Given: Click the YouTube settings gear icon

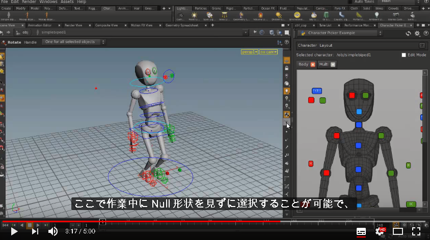Looking at the screenshot, I should [380, 231].
